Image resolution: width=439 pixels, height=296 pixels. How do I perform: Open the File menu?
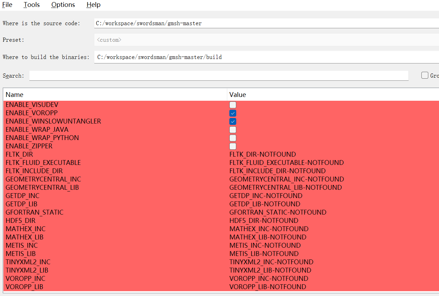coord(7,5)
